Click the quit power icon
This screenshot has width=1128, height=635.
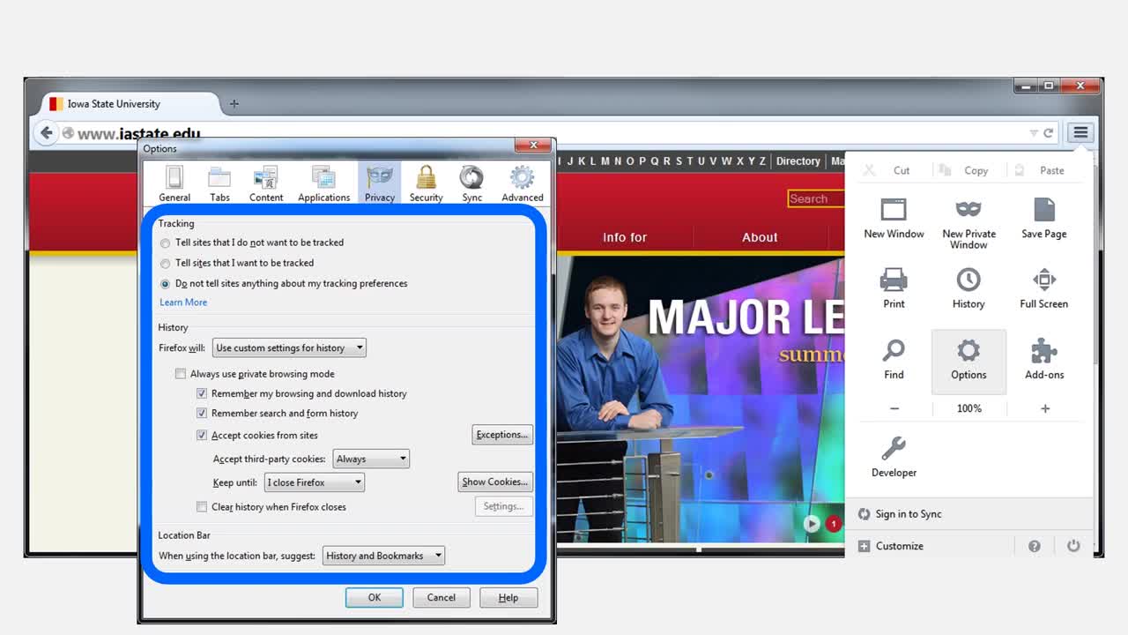[x=1073, y=546]
